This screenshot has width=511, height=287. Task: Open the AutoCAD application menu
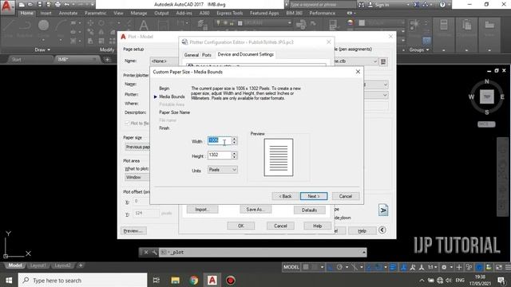[7, 6]
